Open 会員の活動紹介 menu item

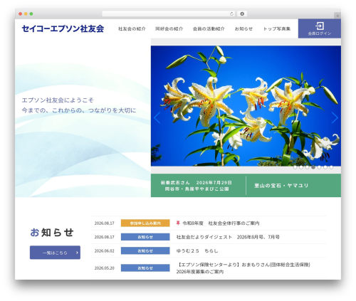209,28
